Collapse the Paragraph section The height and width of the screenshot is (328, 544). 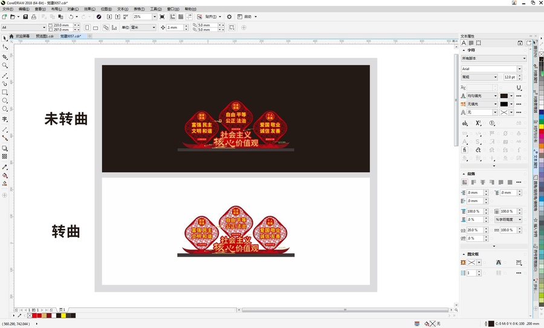point(464,174)
